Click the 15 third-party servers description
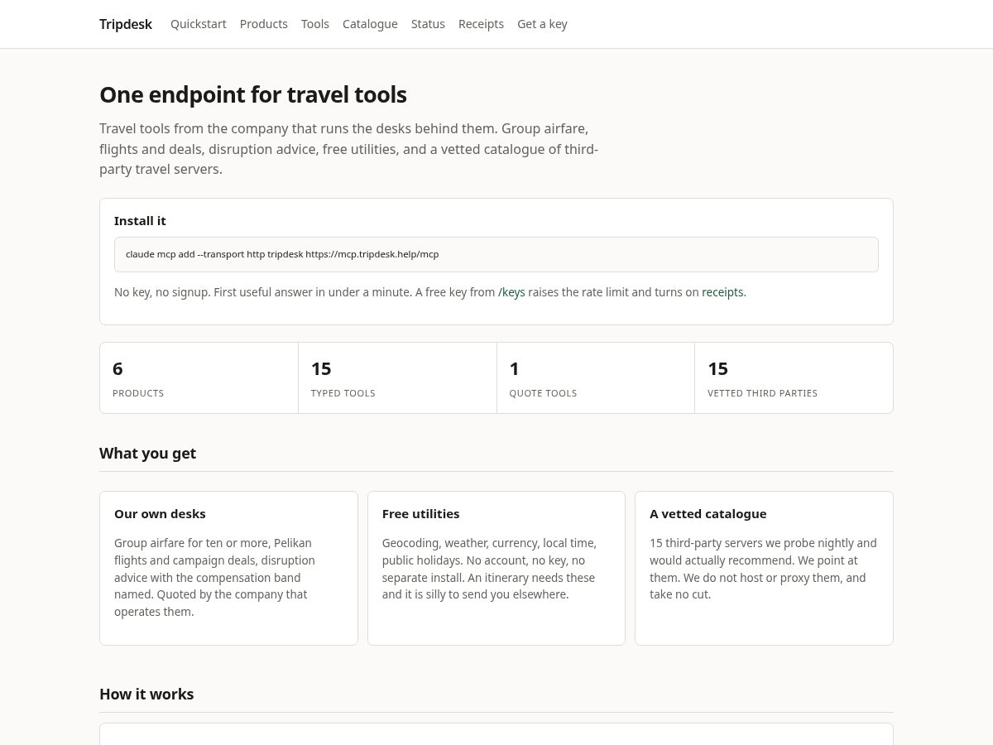The width and height of the screenshot is (993, 745). pos(763,569)
